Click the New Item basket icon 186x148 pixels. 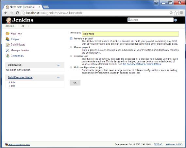tap(7, 34)
